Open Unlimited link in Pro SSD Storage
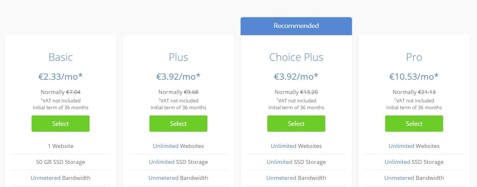 (397, 162)
